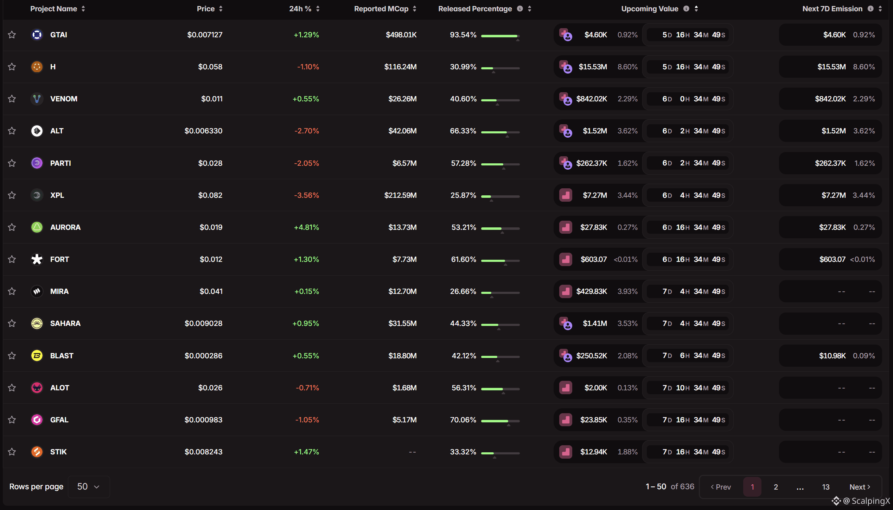Click the PARTI token logo icon
Image resolution: width=893 pixels, height=510 pixels.
click(37, 163)
